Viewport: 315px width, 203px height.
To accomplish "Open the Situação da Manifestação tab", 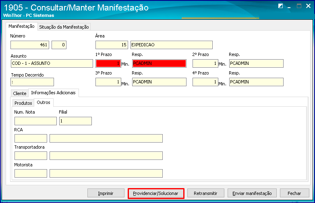I will 64,27.
